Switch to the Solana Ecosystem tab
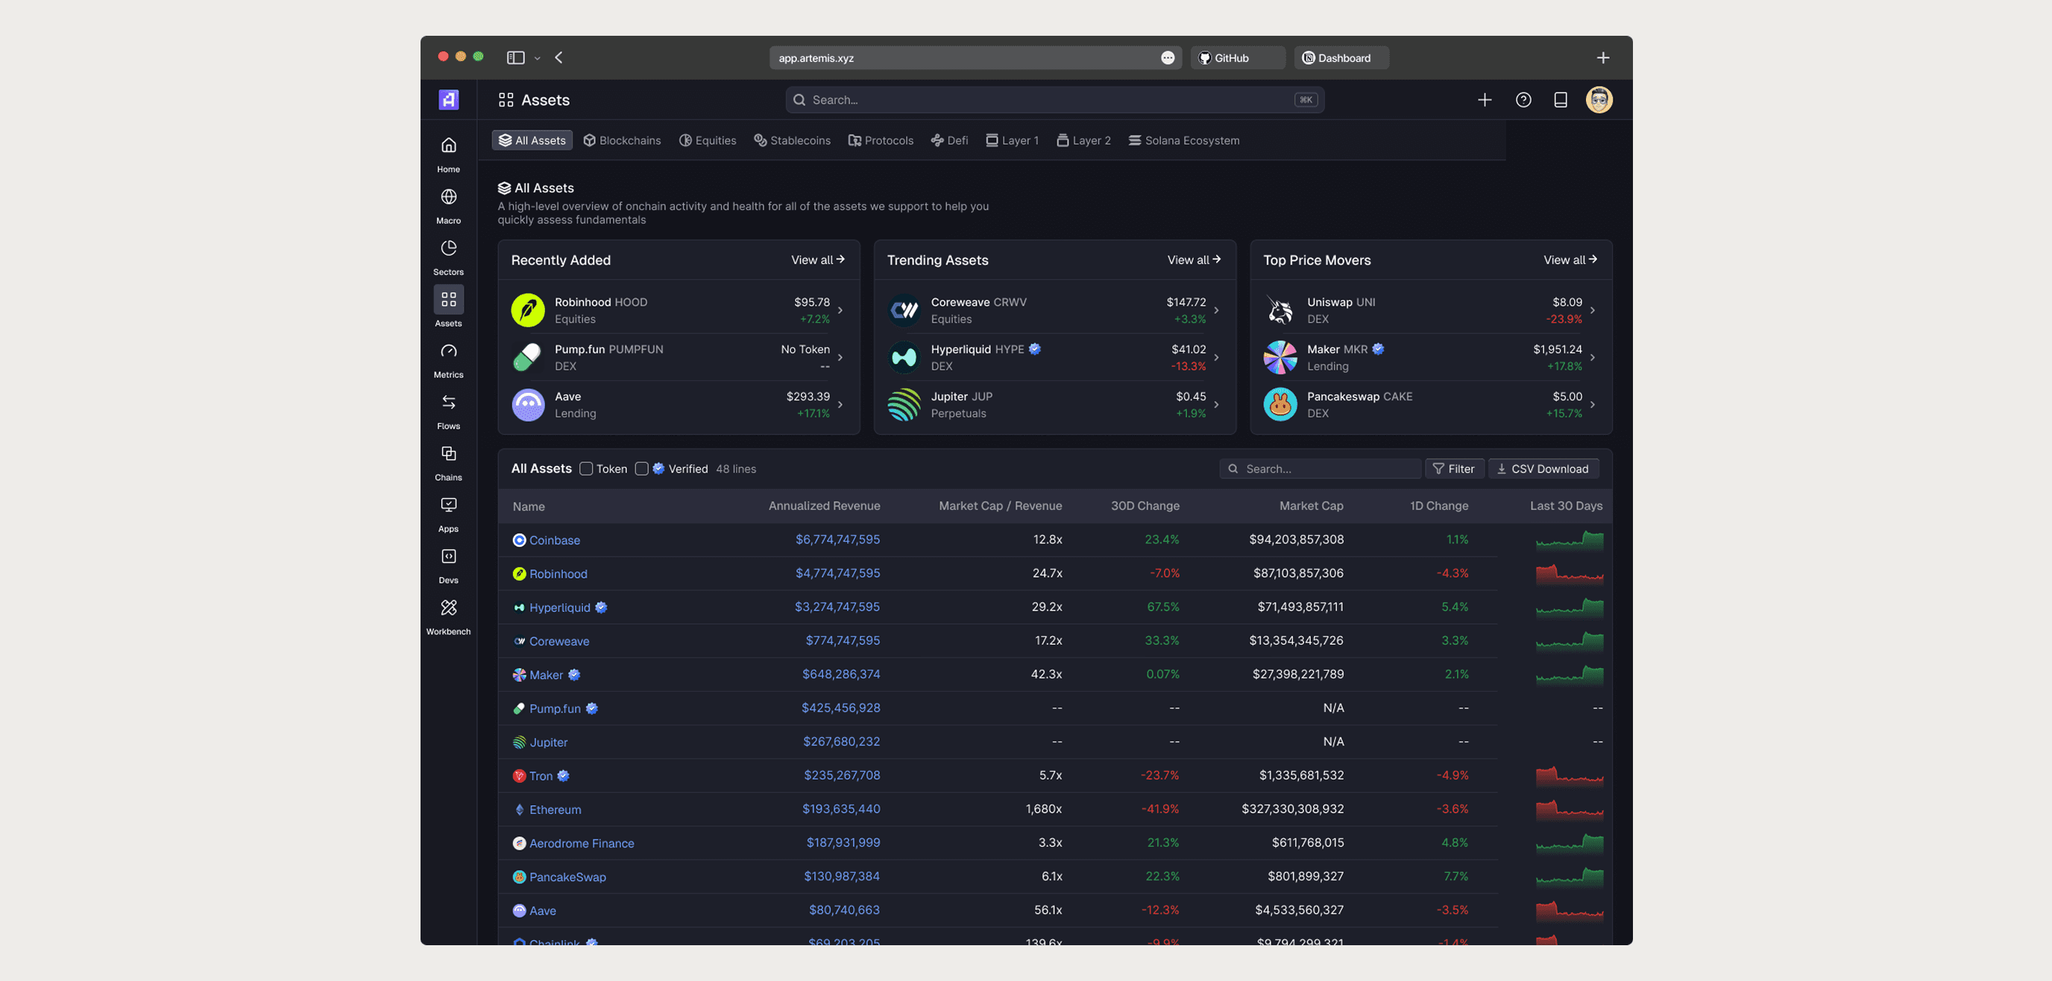Image resolution: width=2052 pixels, height=981 pixels. pyautogui.click(x=1184, y=141)
